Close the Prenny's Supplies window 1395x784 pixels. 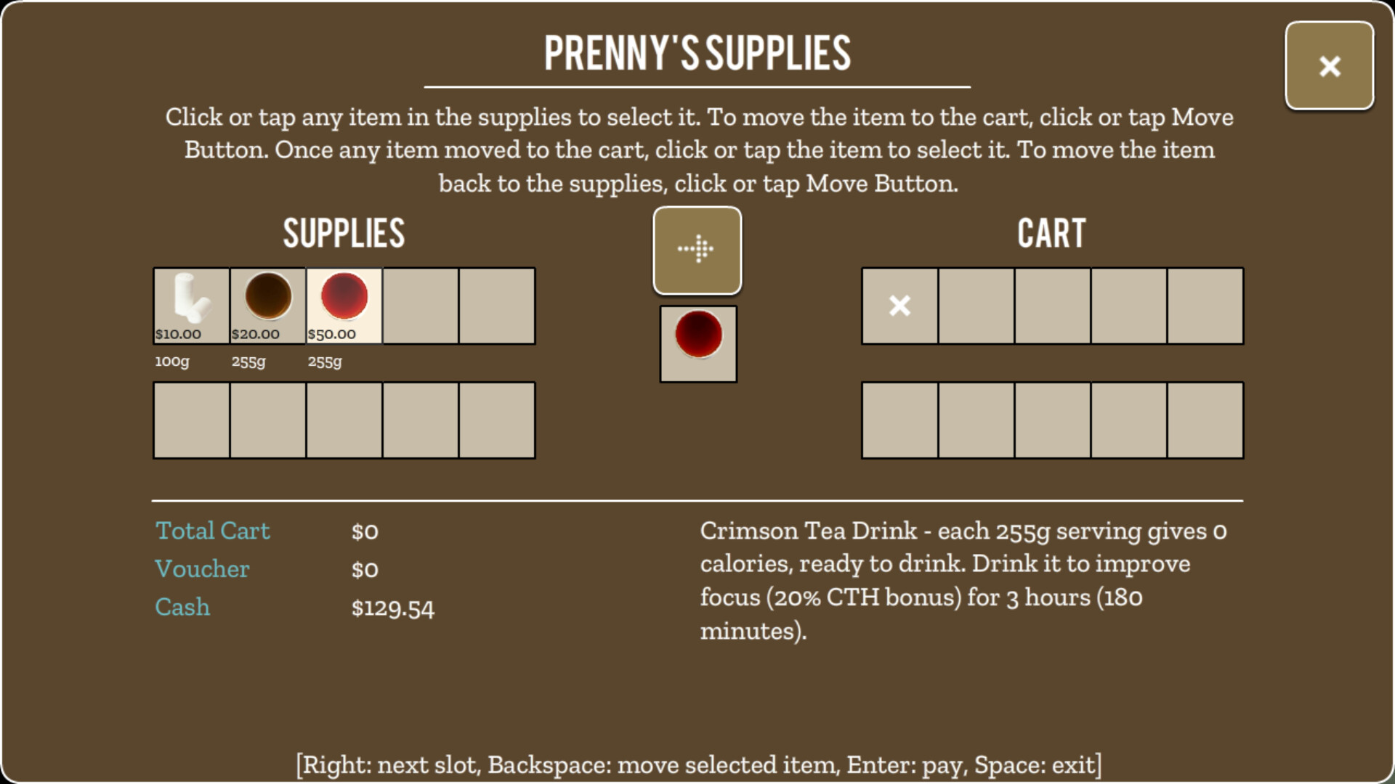pyautogui.click(x=1330, y=66)
